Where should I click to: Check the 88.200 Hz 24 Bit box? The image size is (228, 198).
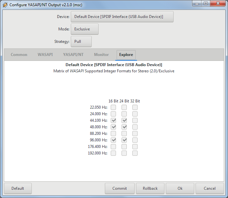(124, 134)
